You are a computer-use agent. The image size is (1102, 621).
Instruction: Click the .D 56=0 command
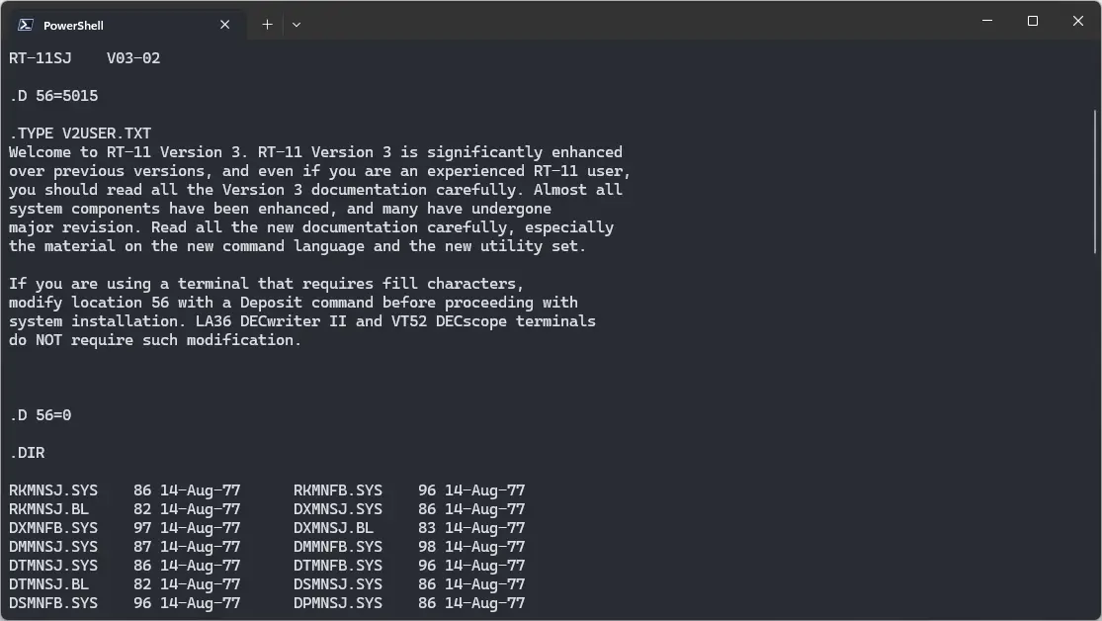pos(41,415)
